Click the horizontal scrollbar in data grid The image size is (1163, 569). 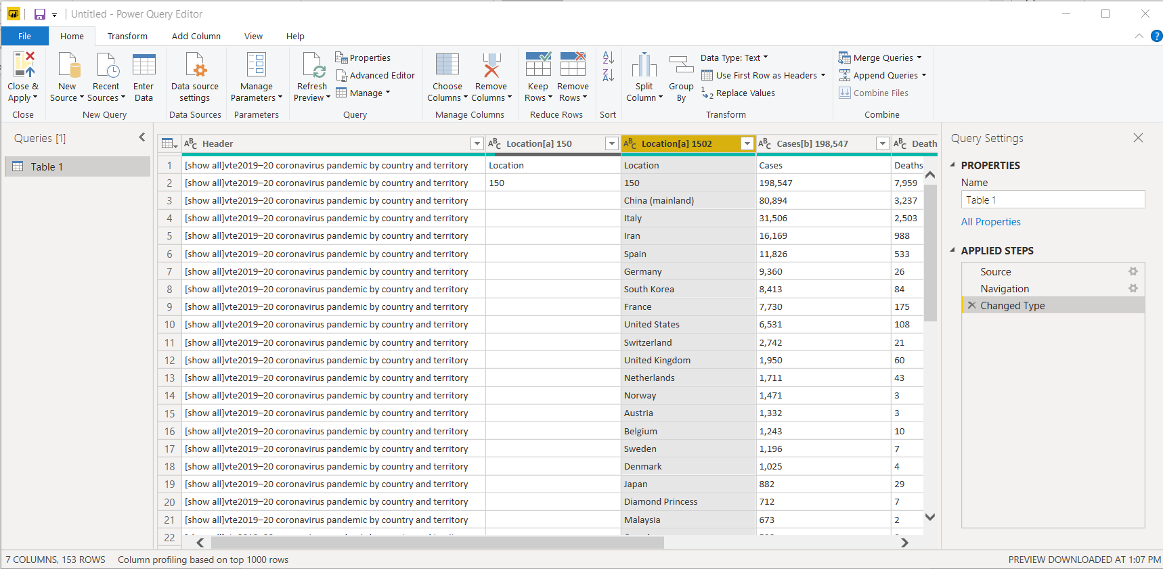point(437,543)
